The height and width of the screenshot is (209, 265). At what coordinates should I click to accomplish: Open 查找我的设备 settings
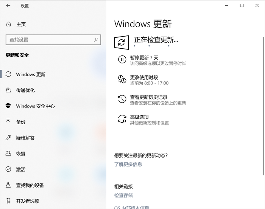pyautogui.click(x=30, y=185)
